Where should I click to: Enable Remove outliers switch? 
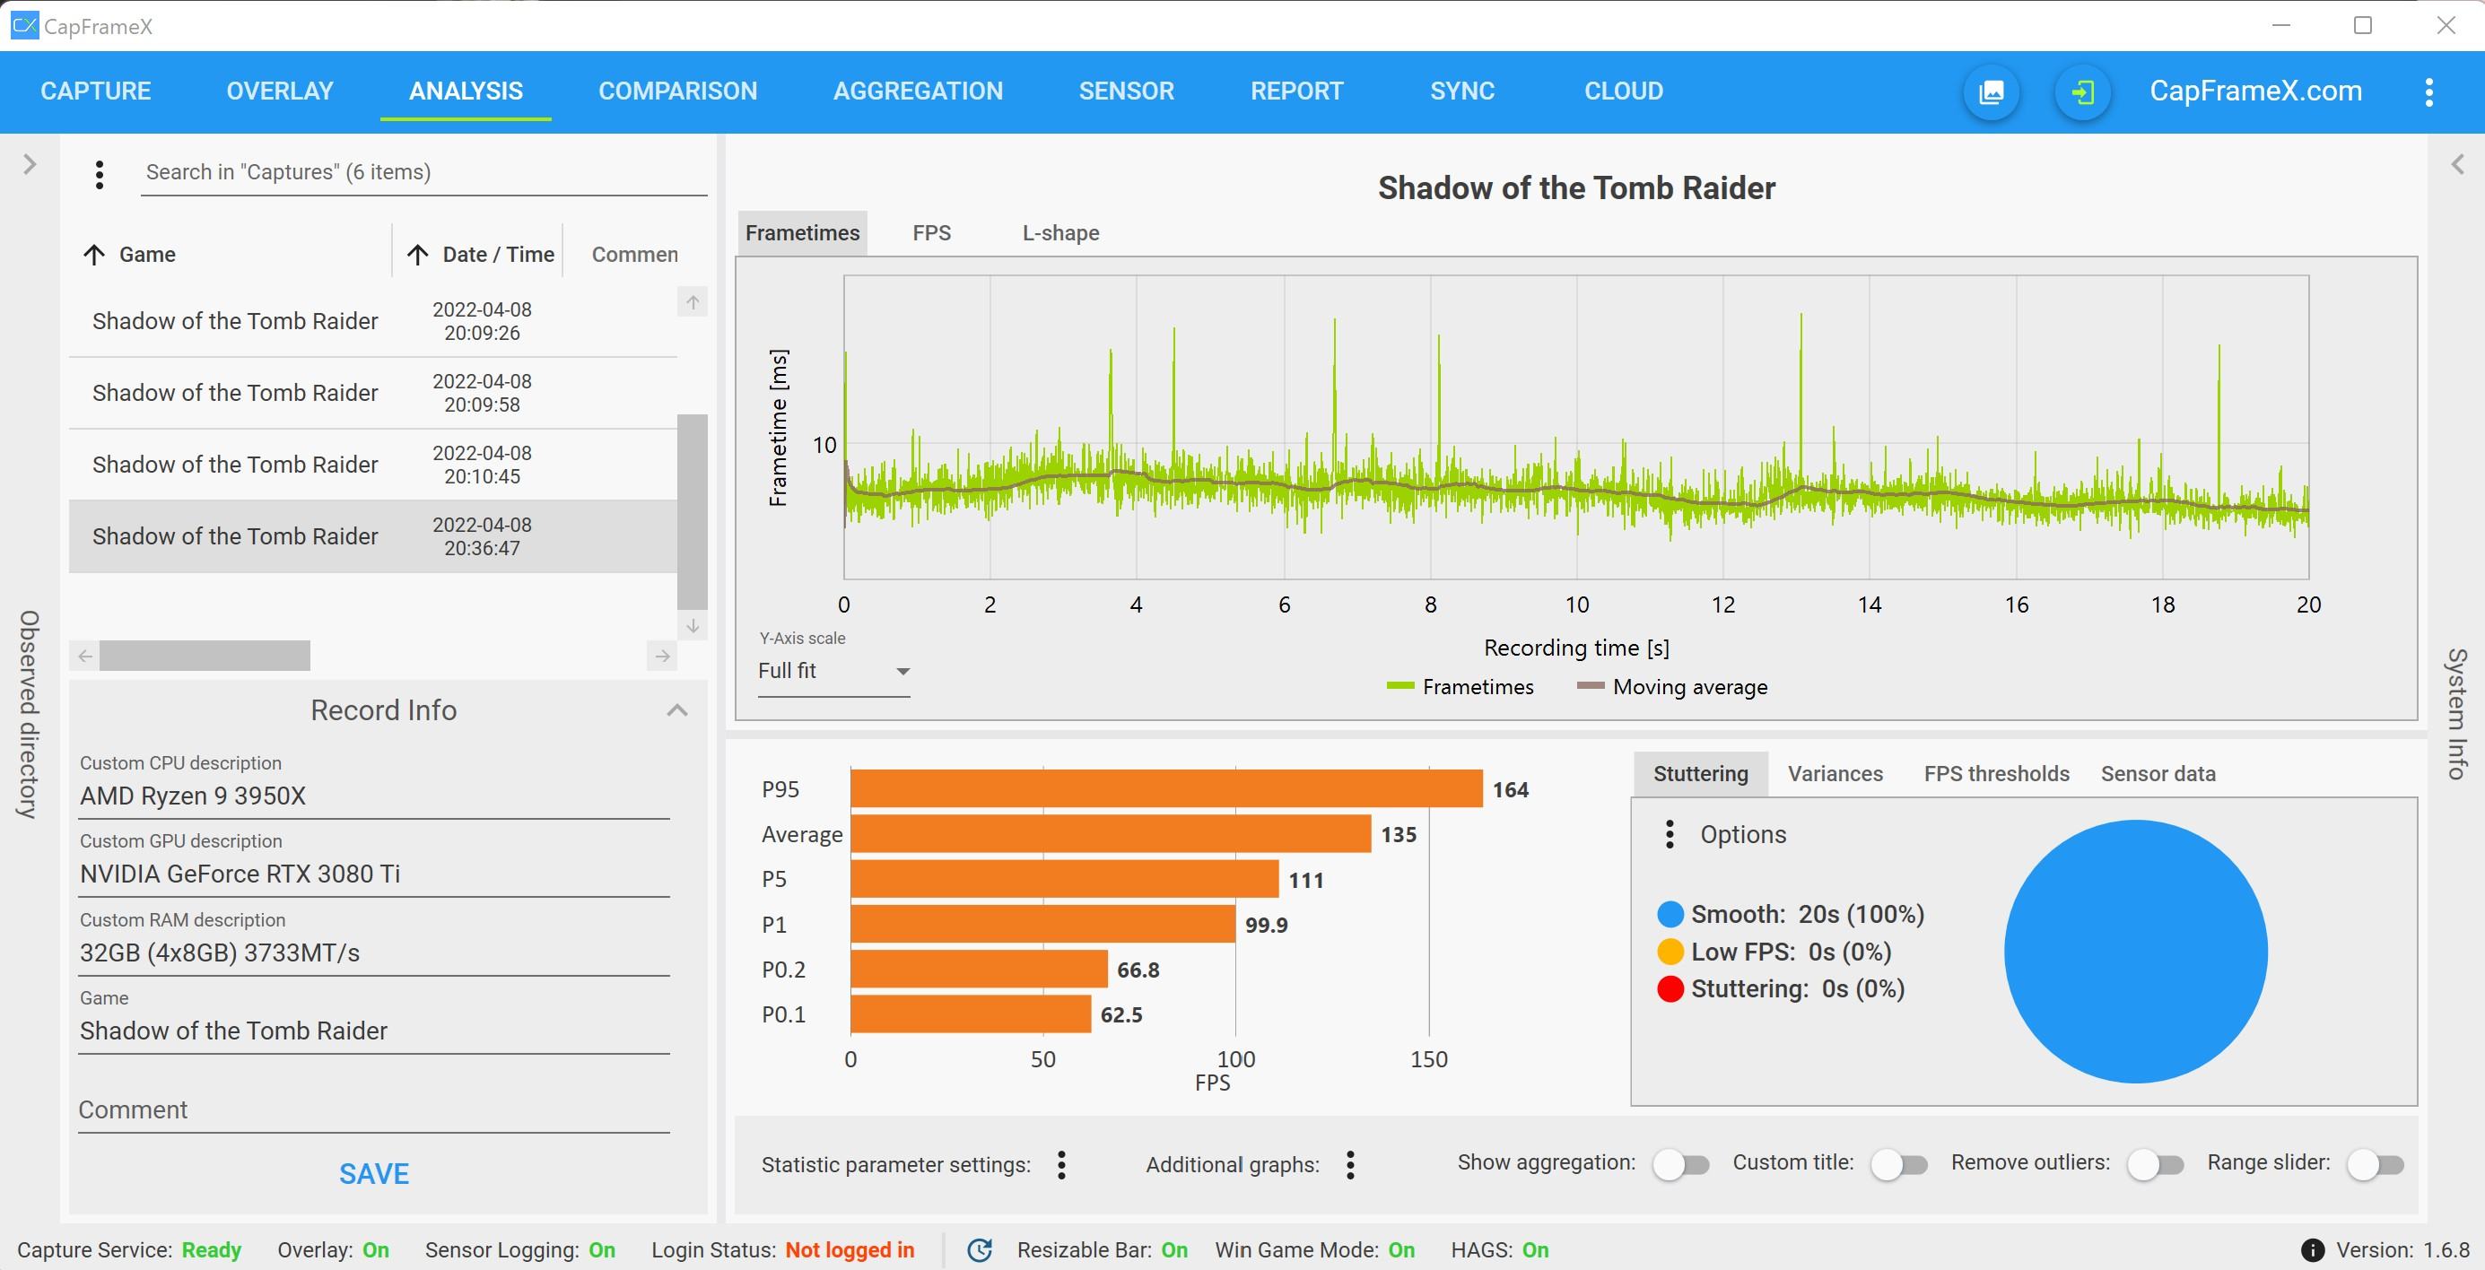[x=2156, y=1165]
